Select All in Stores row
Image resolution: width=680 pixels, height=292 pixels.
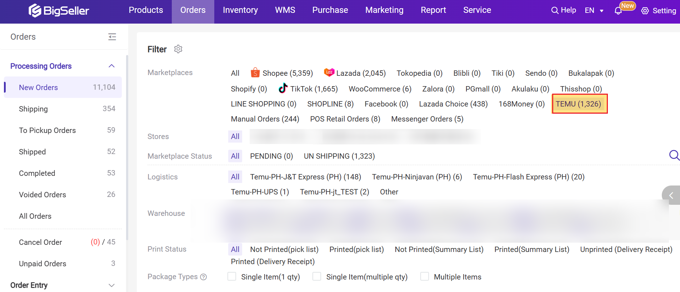click(x=235, y=137)
